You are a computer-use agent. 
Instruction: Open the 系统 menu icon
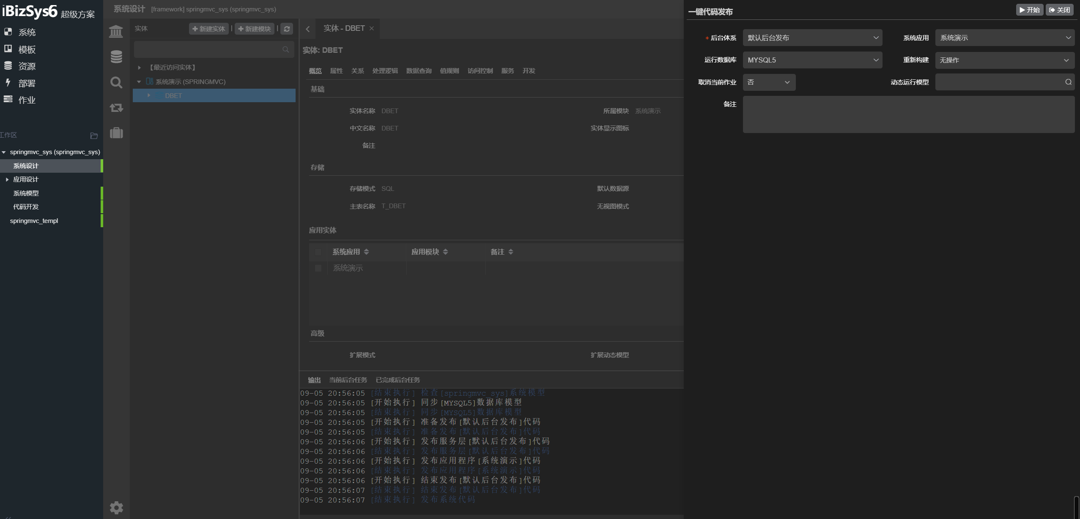(x=8, y=32)
